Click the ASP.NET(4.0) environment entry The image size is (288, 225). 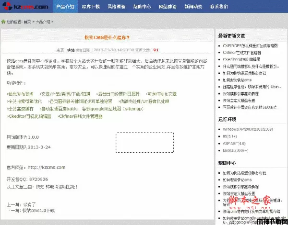pyautogui.click(x=234, y=144)
